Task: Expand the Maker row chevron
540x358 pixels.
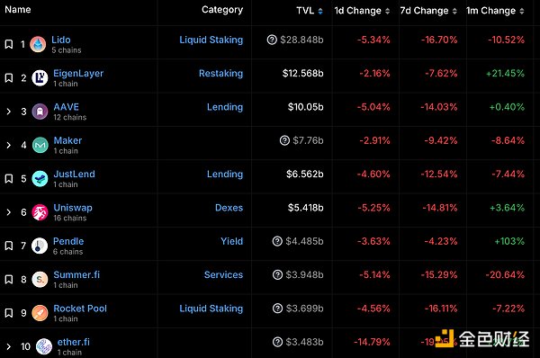Action: click(9, 145)
